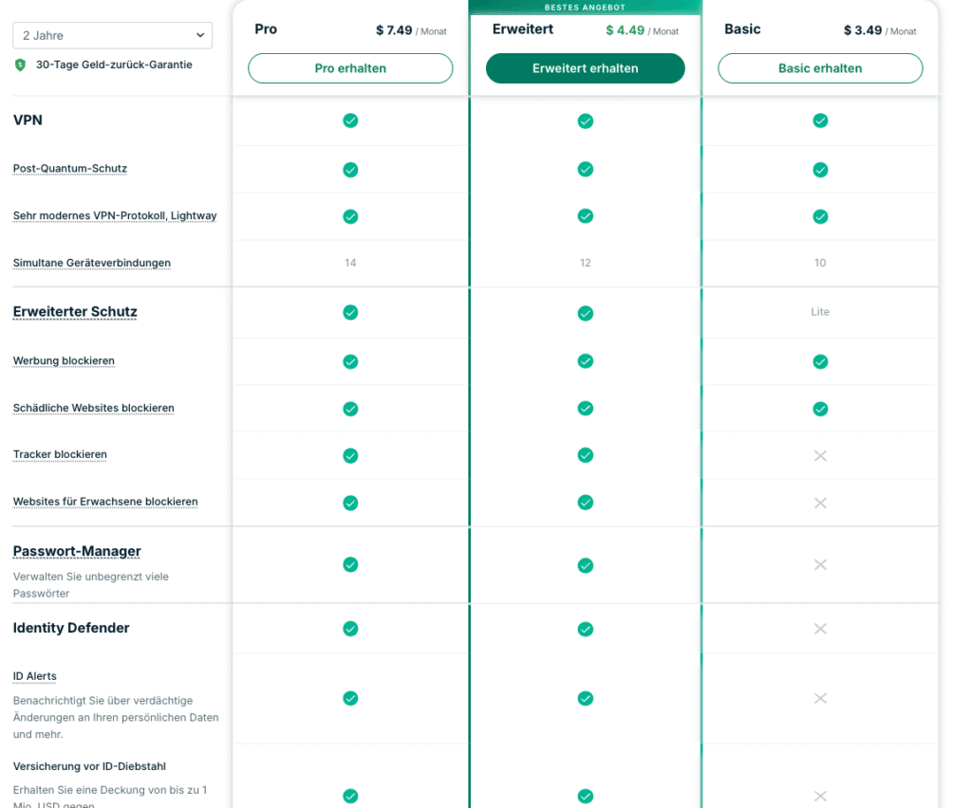The width and height of the screenshot is (972, 808).
Task: Click the Passwort-Manager heading link
Action: 77,551
